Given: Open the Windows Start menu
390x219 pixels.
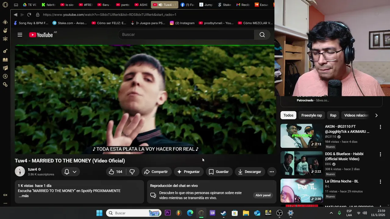Looking at the screenshot, I should pos(99,213).
